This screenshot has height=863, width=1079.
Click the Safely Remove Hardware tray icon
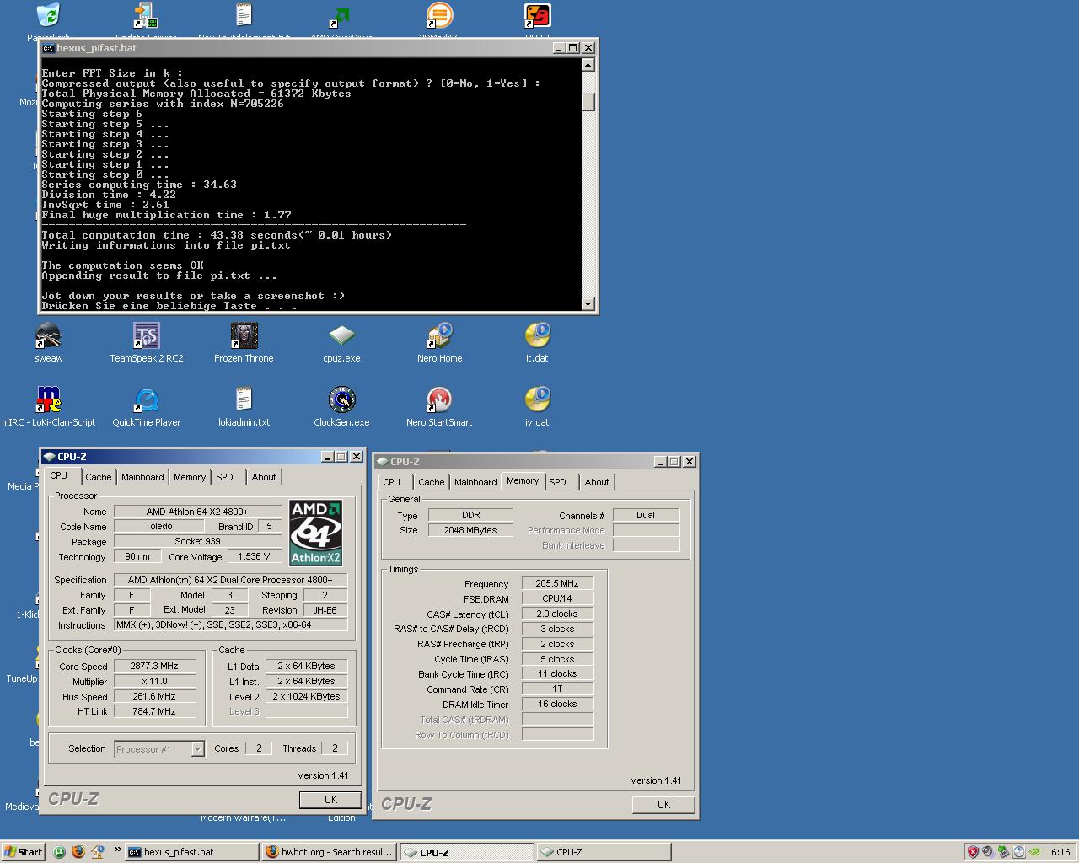pos(1003,852)
